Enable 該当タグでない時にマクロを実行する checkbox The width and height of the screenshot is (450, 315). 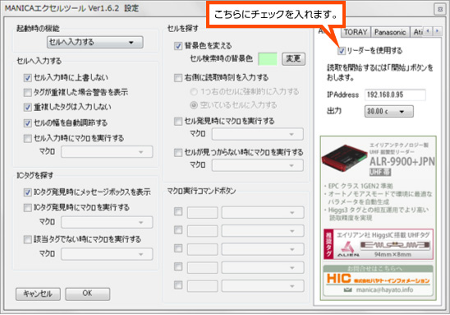(x=28, y=239)
